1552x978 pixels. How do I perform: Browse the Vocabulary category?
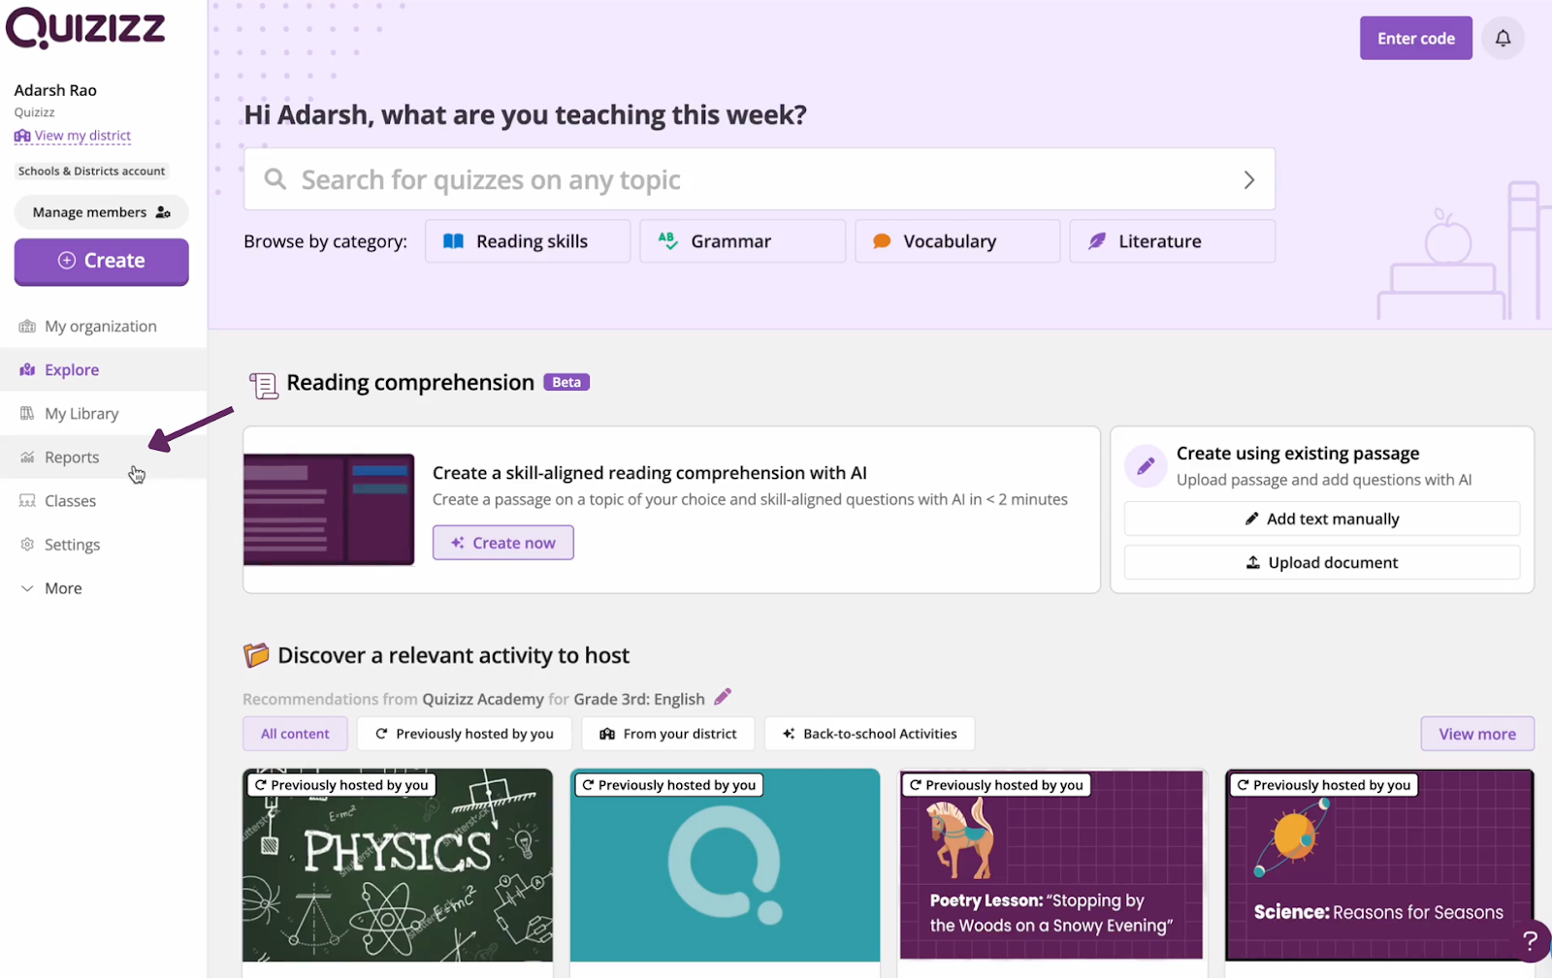957,241
